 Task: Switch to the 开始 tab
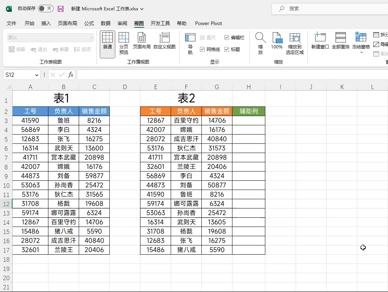click(30, 23)
